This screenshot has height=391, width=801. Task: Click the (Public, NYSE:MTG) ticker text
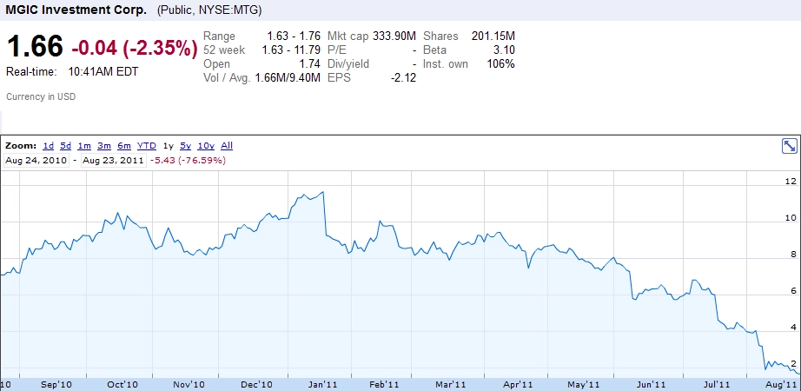(209, 10)
